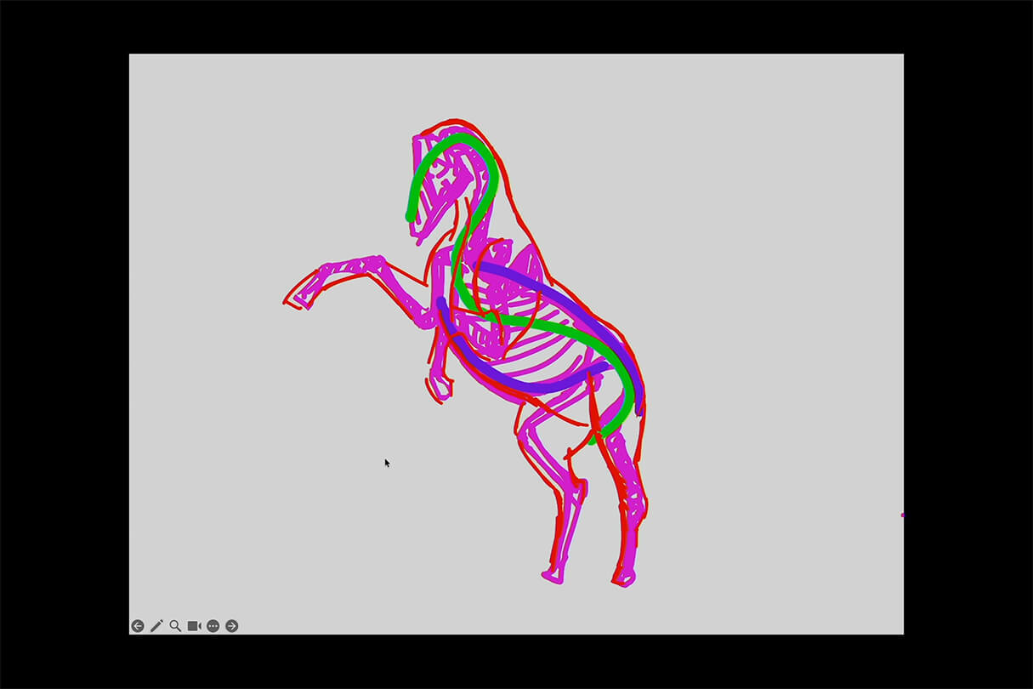The image size is (1033, 689).
Task: Open the pen annotation tool
Action: pos(156,626)
